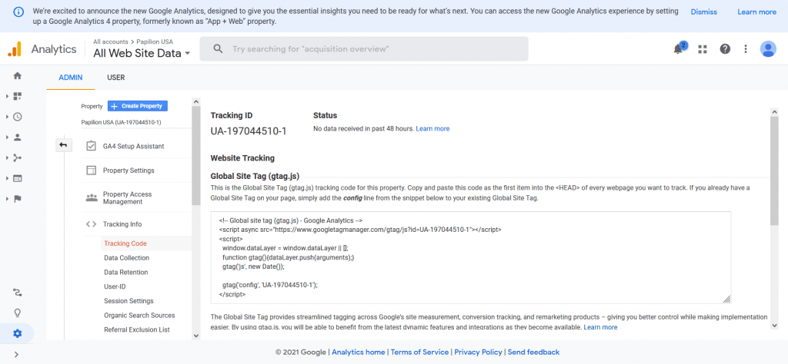This screenshot has width=788, height=364.
Task: Open the Customization dashboard icon
Action: point(18,96)
